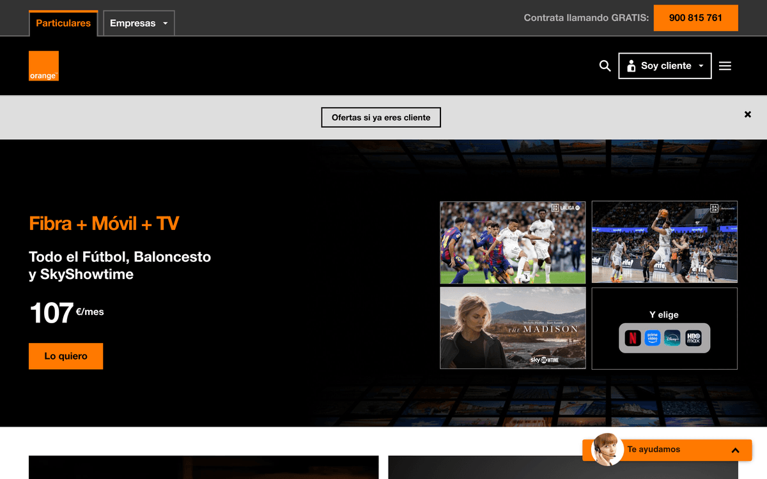This screenshot has height=479, width=767.
Task: Click the Netflix icon
Action: tap(632, 338)
